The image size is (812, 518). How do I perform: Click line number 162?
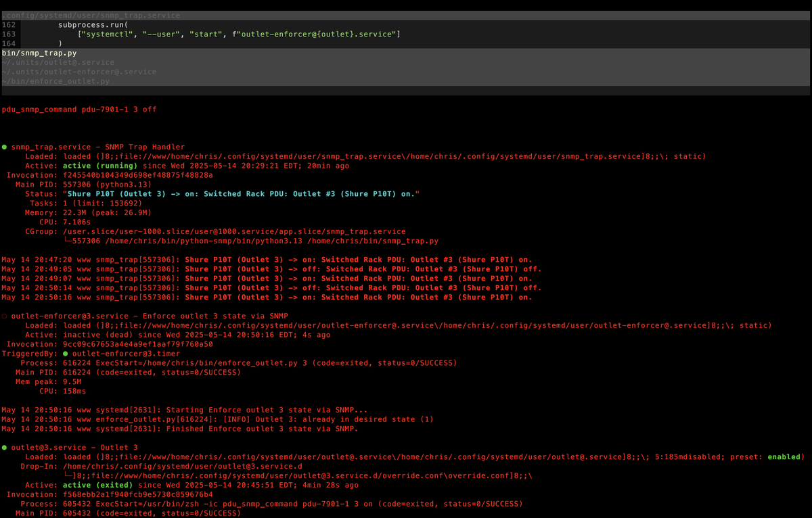coord(9,24)
